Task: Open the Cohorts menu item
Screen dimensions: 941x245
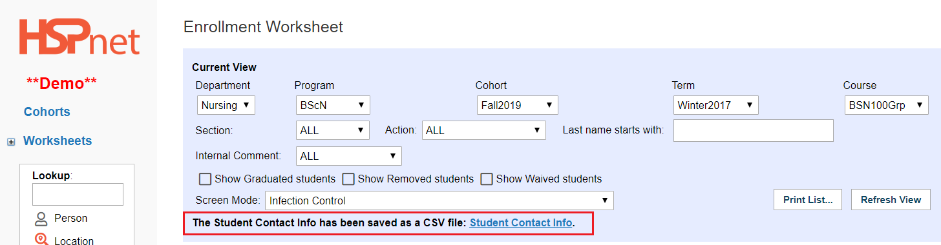Action: coord(47,112)
